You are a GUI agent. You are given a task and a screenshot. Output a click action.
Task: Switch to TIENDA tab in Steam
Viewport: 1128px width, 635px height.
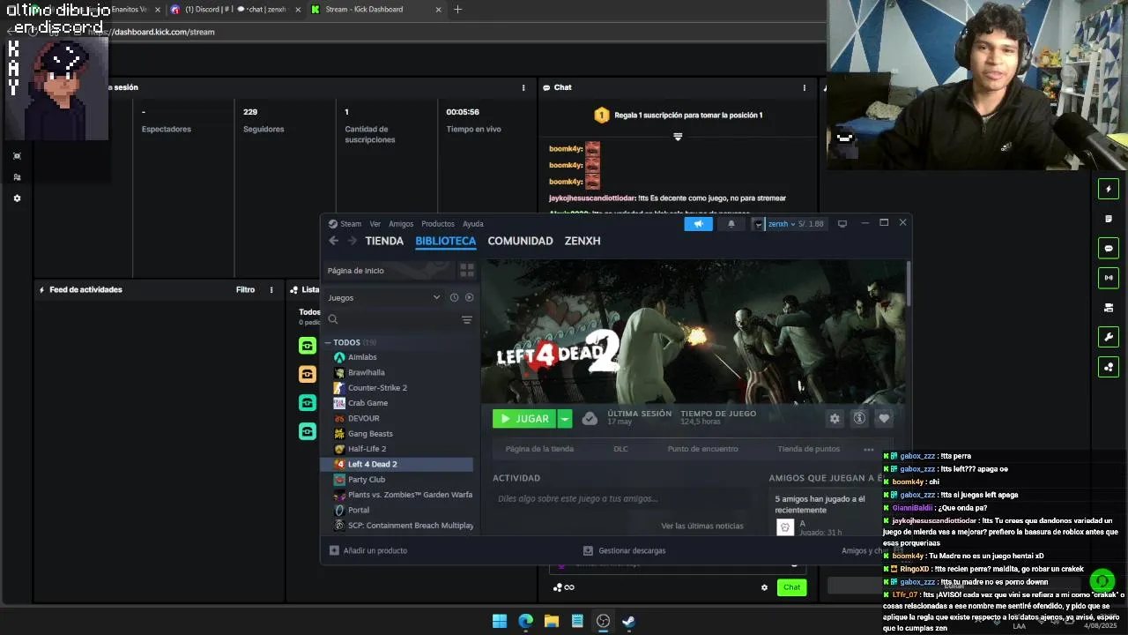click(x=384, y=241)
